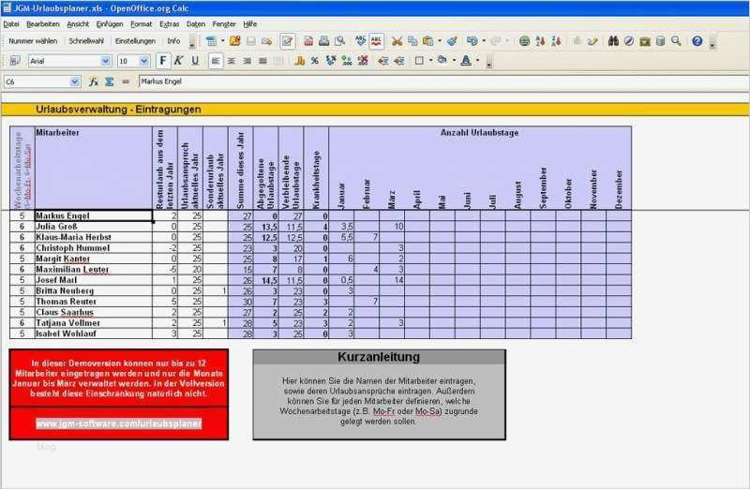Open the Find & Replace binoculars icon
Screen dimensions: 750x489
[613, 41]
